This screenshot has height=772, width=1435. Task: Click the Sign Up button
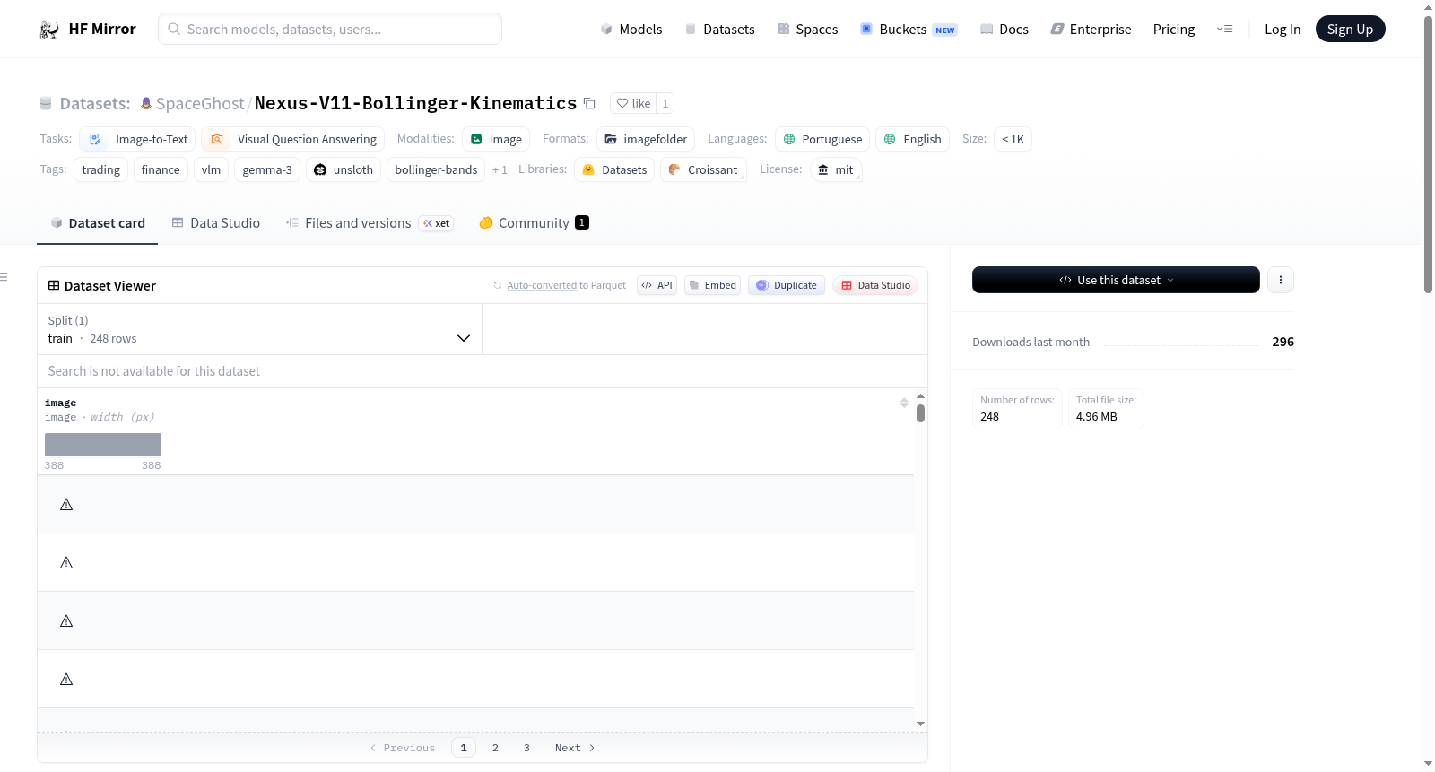click(1350, 30)
